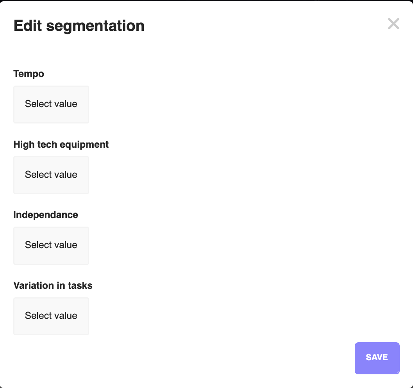Dismiss the Edit segmentation dialog

click(393, 24)
